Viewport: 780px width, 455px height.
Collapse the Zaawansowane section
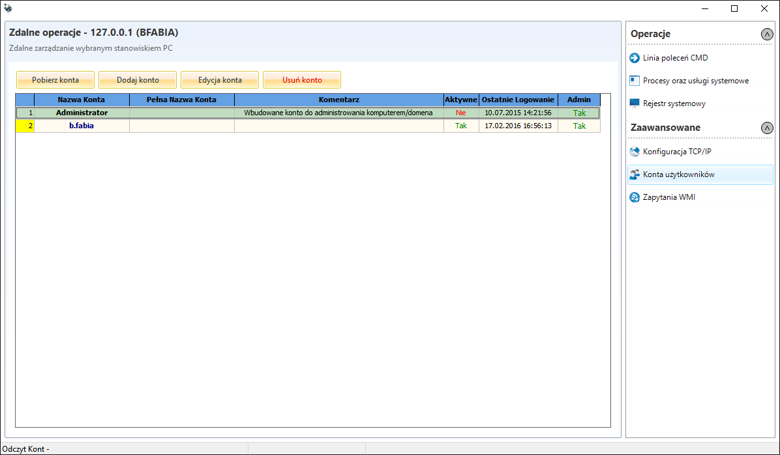(767, 128)
